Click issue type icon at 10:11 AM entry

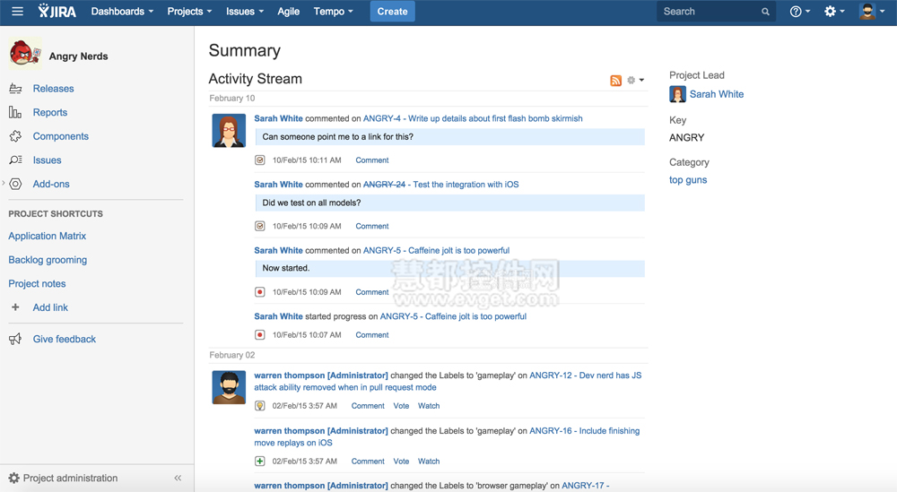(260, 160)
